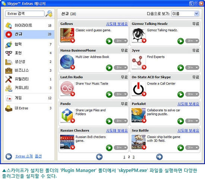Click the Hansa BusinessPhone globe icon
205x182 pixels.
[67, 62]
